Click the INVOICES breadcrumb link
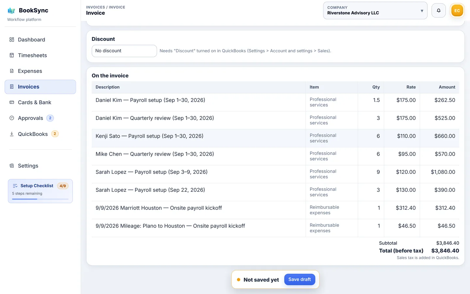470x294 pixels. [x=95, y=7]
